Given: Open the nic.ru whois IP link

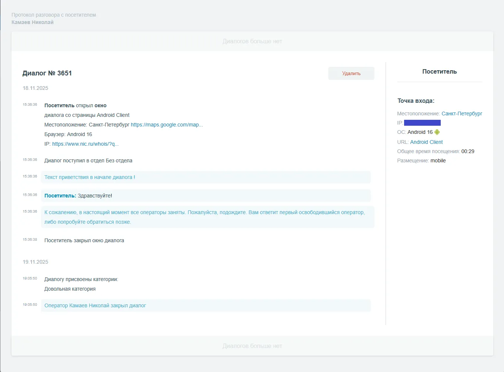Looking at the screenshot, I should click(x=85, y=144).
